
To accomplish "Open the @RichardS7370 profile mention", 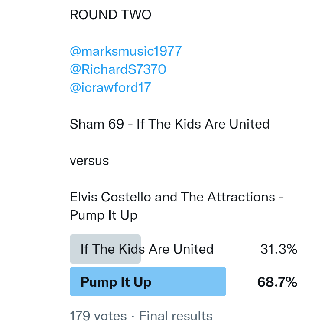I will tap(118, 69).
